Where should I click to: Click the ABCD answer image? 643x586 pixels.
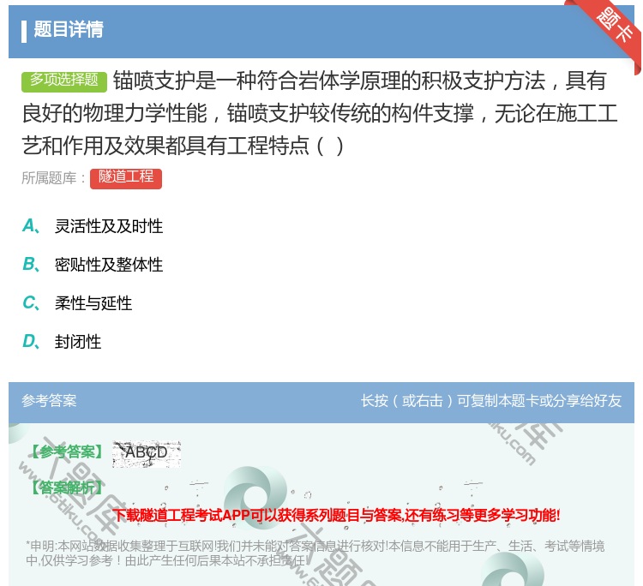[147, 454]
